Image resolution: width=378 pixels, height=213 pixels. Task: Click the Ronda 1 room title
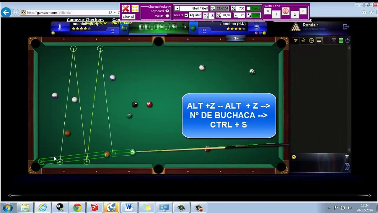pyautogui.click(x=311, y=25)
